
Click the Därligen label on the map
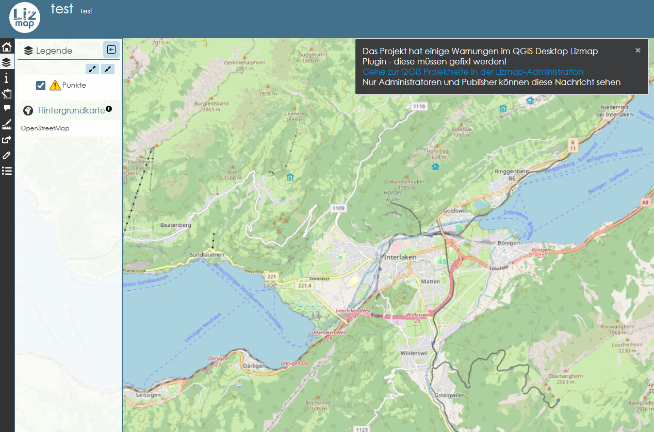click(255, 366)
